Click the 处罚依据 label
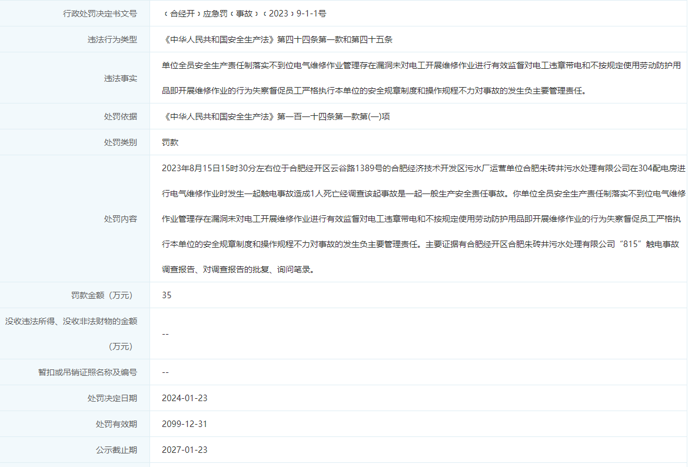 [121, 116]
